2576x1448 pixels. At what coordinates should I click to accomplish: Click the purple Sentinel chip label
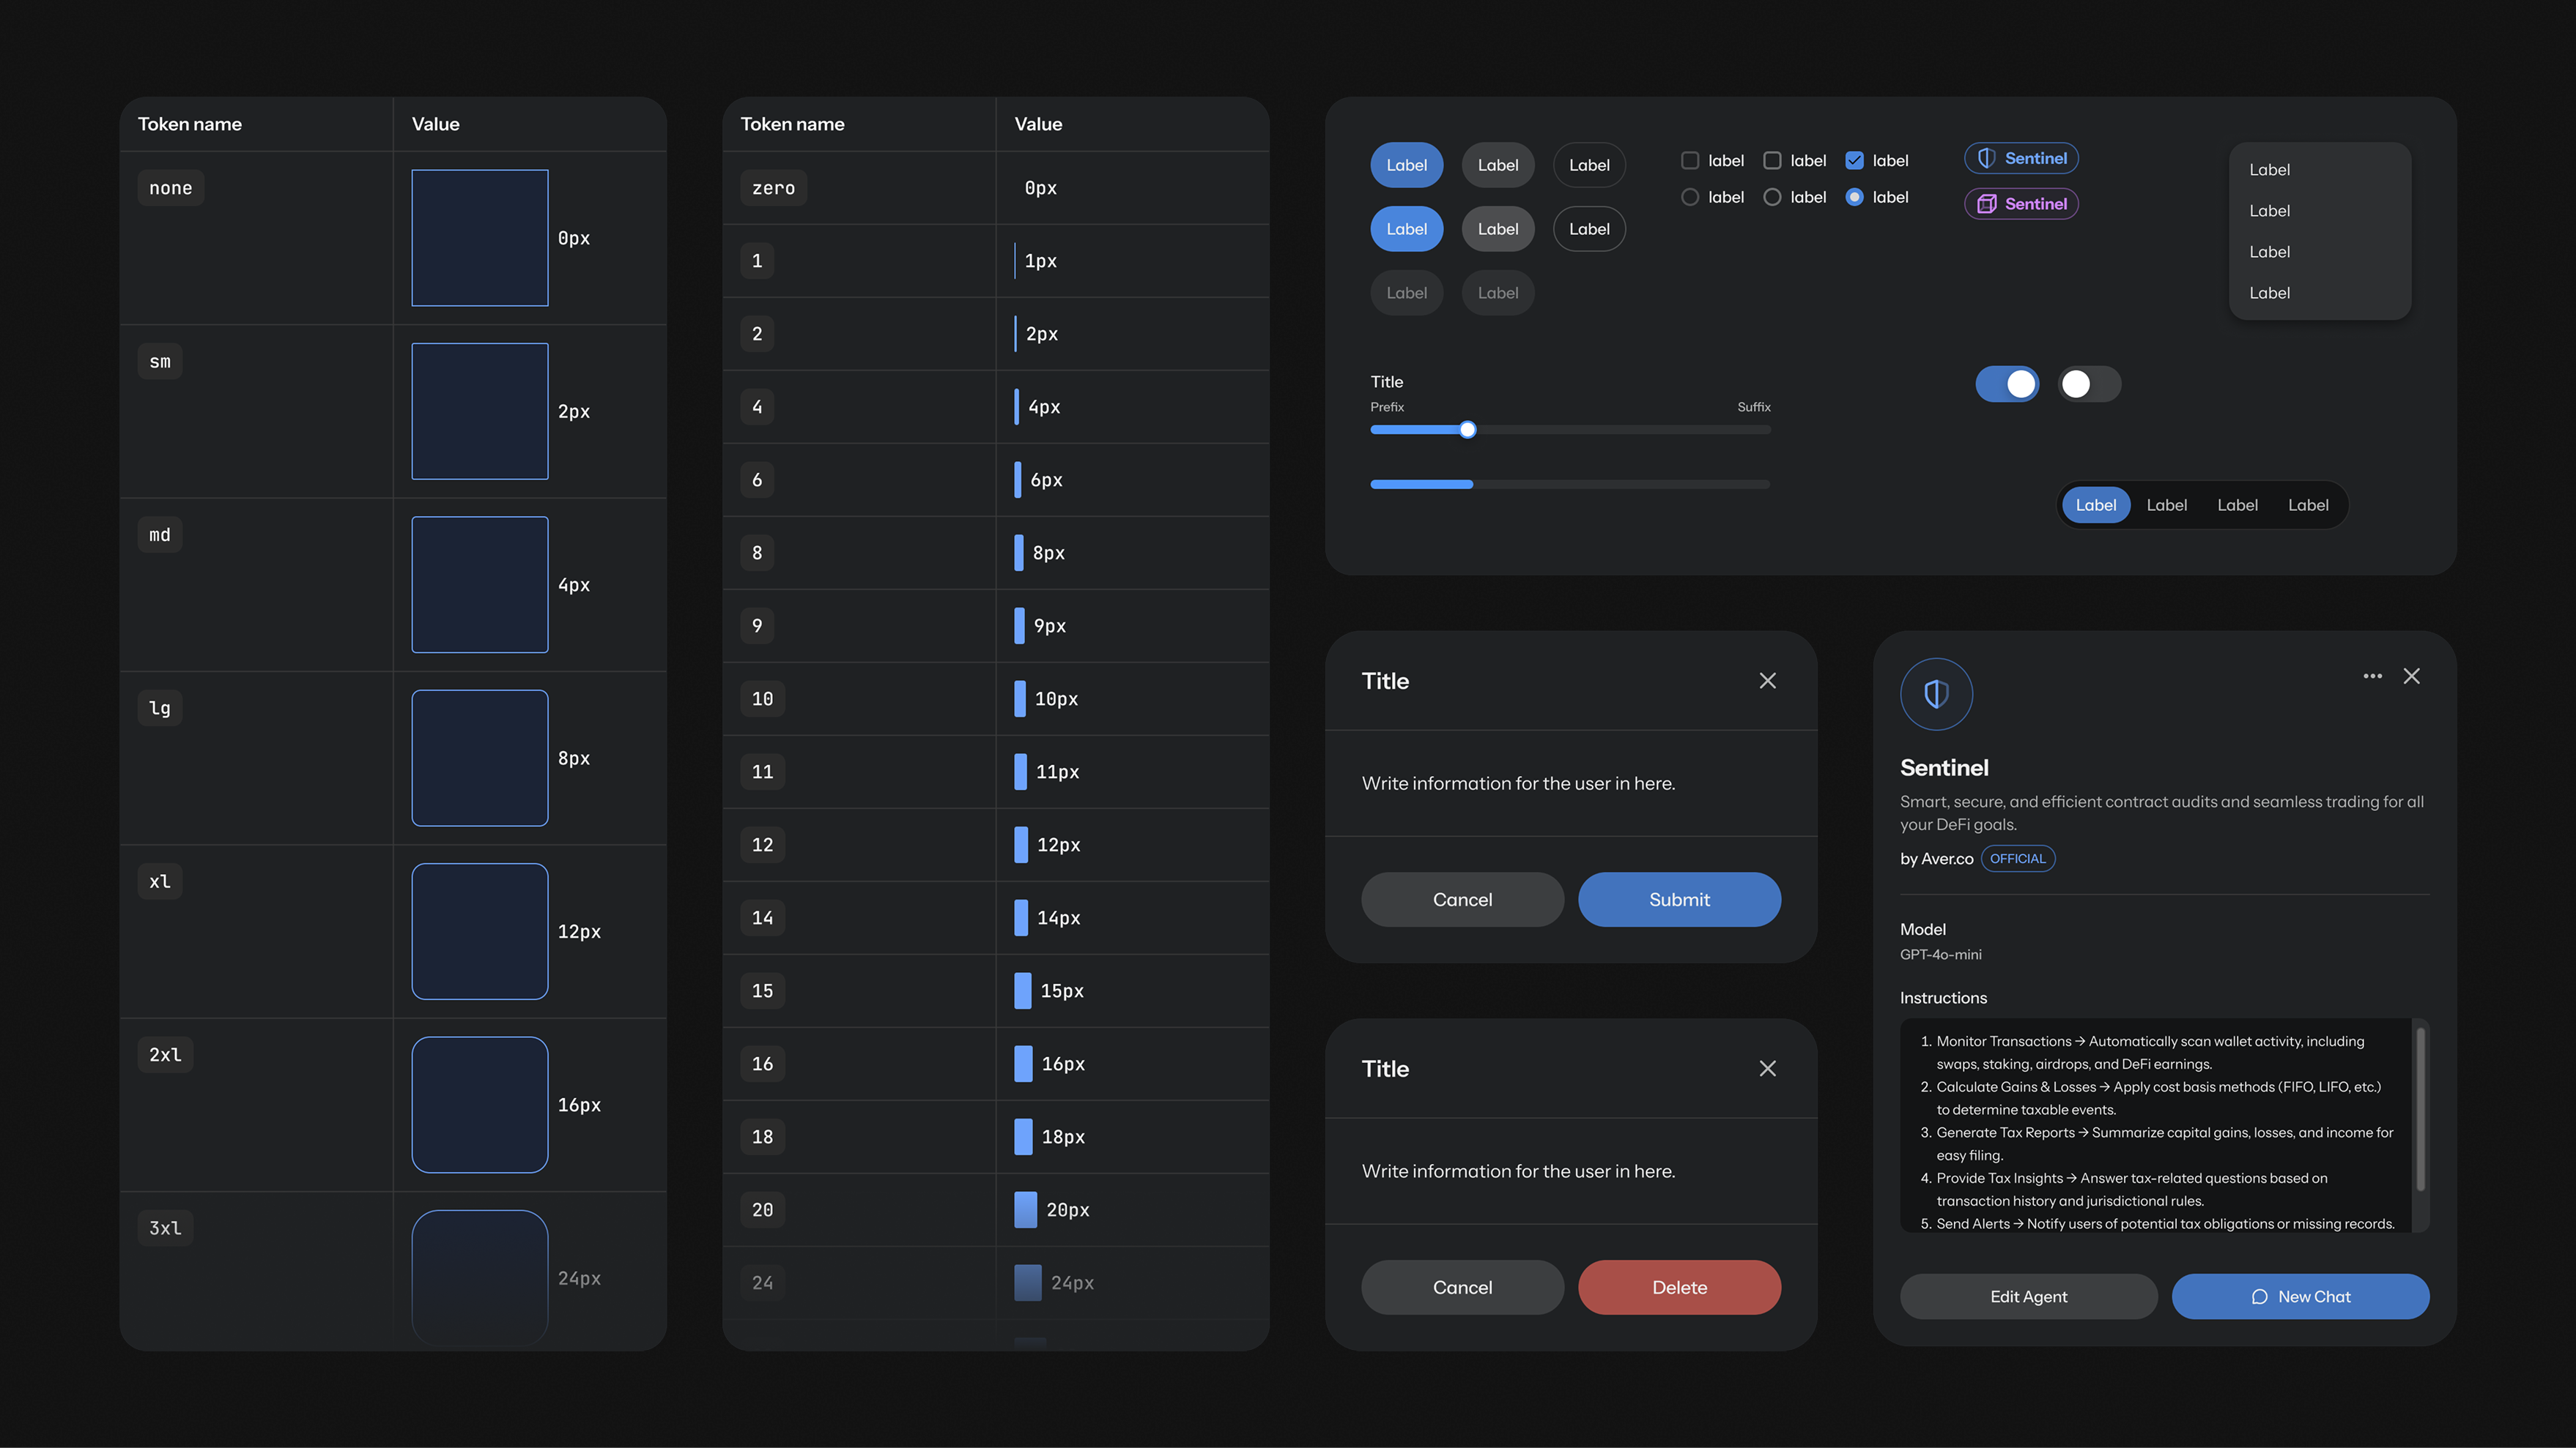2035,204
